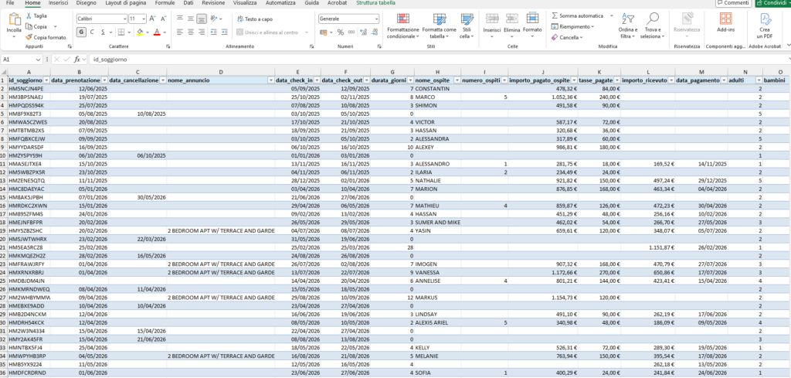Open Riempimento fill dropdown

click(x=572, y=26)
